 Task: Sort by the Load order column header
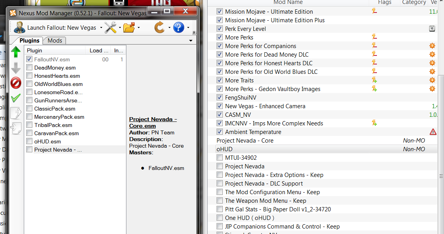point(98,50)
